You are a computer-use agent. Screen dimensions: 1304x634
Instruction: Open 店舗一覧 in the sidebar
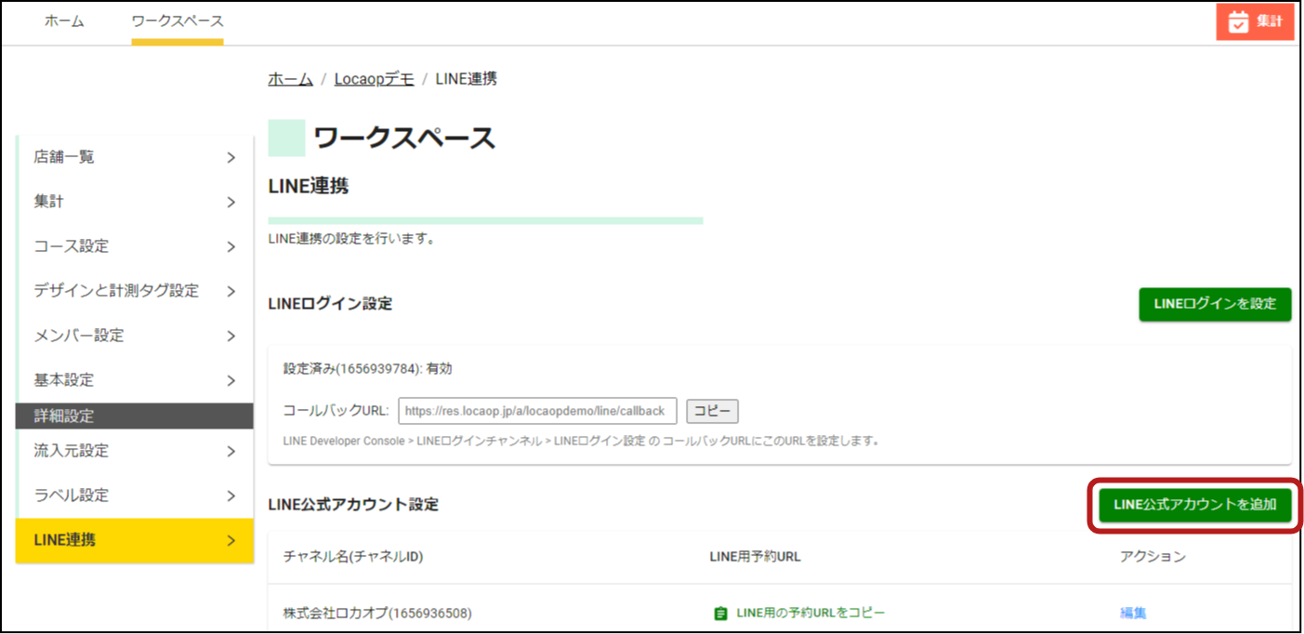tap(135, 157)
